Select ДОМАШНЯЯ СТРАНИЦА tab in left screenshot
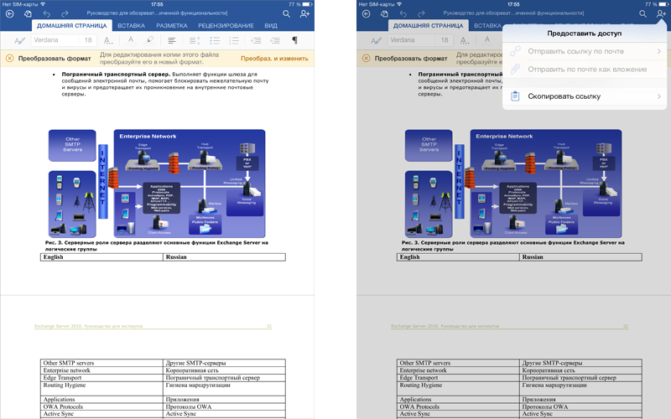671x419 pixels. coord(72,26)
